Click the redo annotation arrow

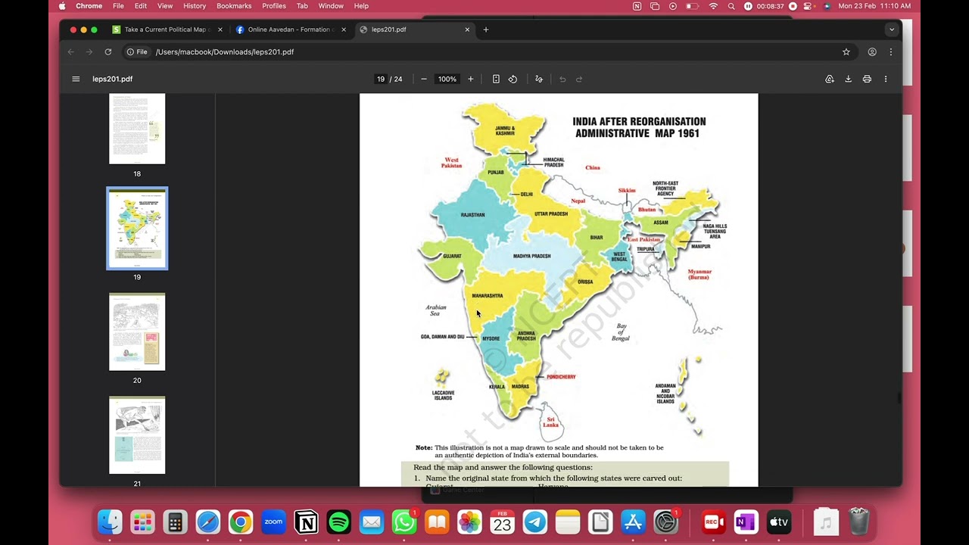pos(579,79)
